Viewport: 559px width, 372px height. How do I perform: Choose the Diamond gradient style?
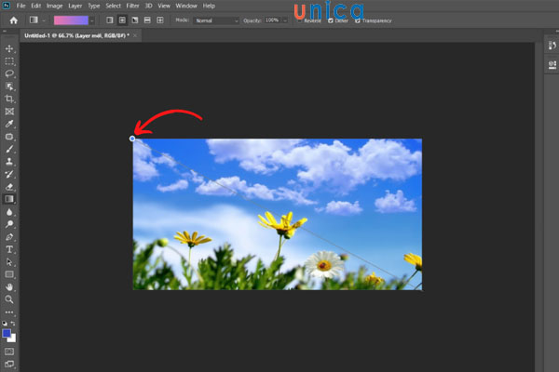pyautogui.click(x=160, y=20)
